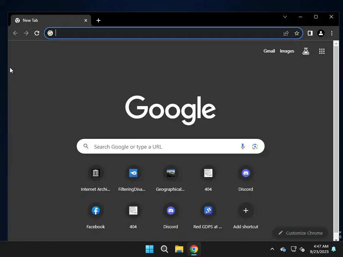Open Chrome three-dot menu
The width and height of the screenshot is (343, 257).
[332, 33]
